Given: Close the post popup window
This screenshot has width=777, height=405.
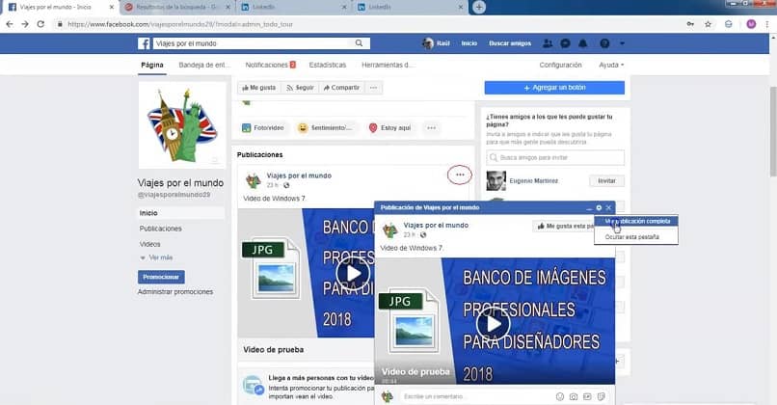Looking at the screenshot, I should coord(608,207).
